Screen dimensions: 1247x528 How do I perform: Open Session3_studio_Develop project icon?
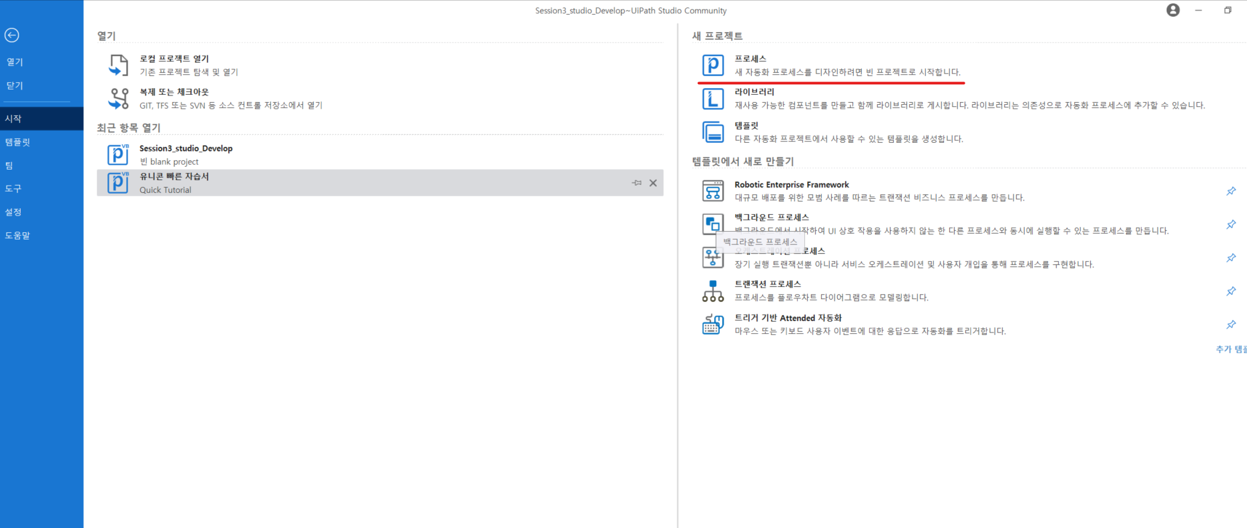click(118, 154)
